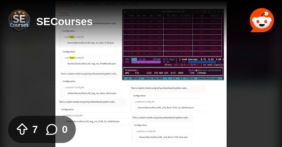The width and height of the screenshot is (282, 147).
Task: Upvote the post with the arrow icon
Action: (22, 129)
